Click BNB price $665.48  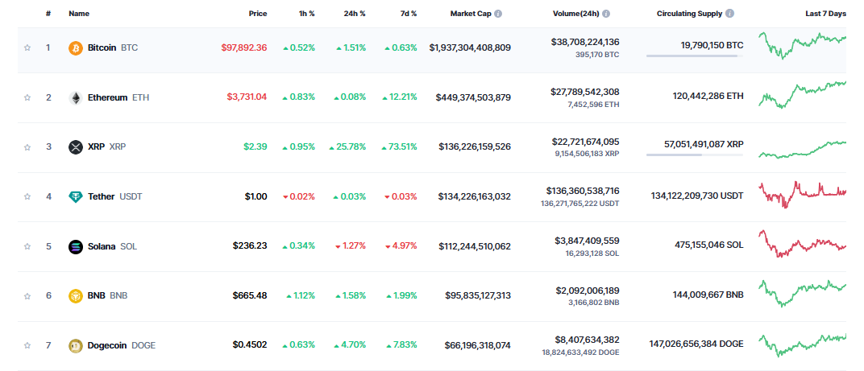[250, 295]
